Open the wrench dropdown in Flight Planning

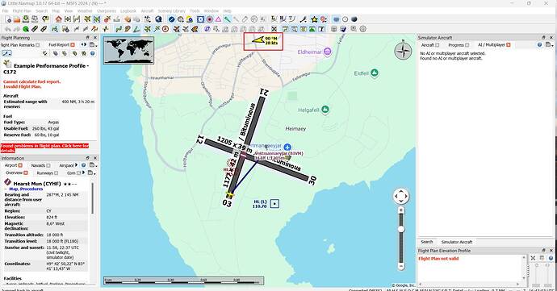click(6, 53)
